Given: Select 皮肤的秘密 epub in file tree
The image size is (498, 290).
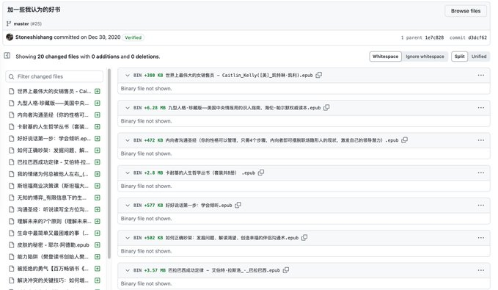Looking at the screenshot, I should coord(54,244).
